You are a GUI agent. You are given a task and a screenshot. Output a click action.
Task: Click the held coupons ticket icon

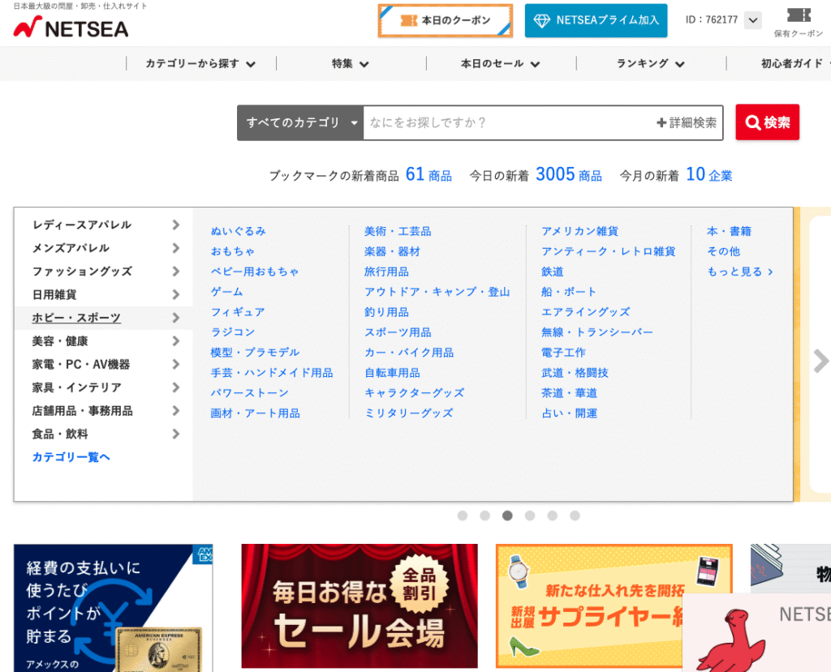coord(799,15)
